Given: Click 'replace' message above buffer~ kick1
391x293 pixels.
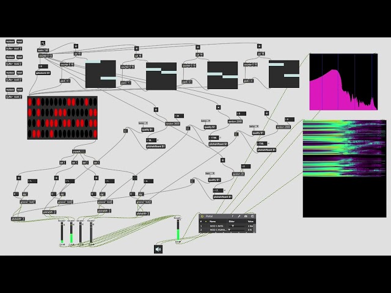Looking at the screenshot, I should (10, 42).
